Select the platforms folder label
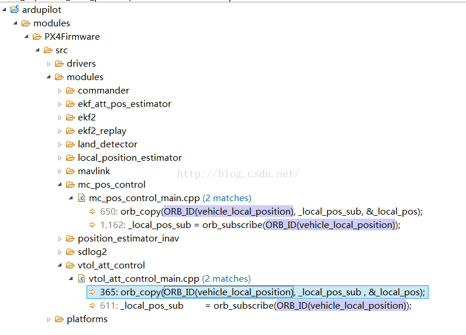466x335 pixels. tap(87, 319)
